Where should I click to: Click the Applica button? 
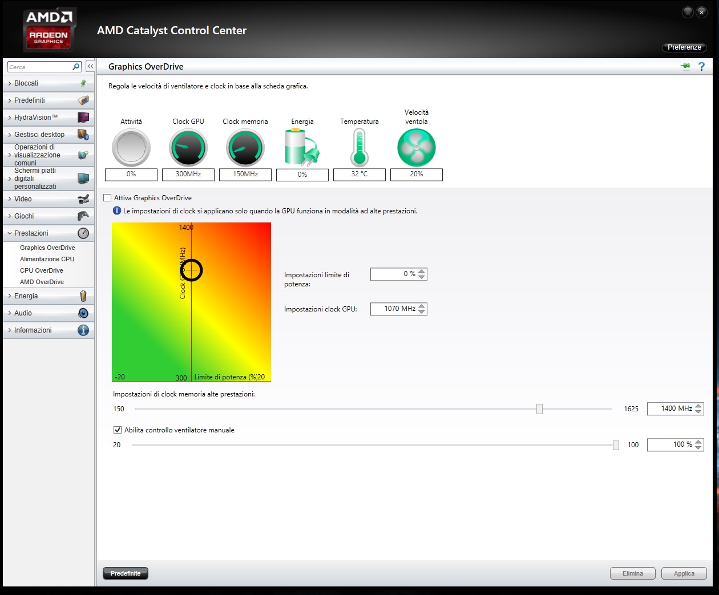click(684, 573)
